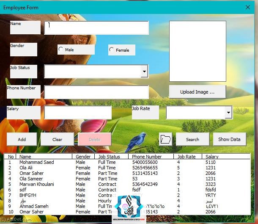Click the Delete button
This screenshot has width=258, height=224.
coord(94,139)
